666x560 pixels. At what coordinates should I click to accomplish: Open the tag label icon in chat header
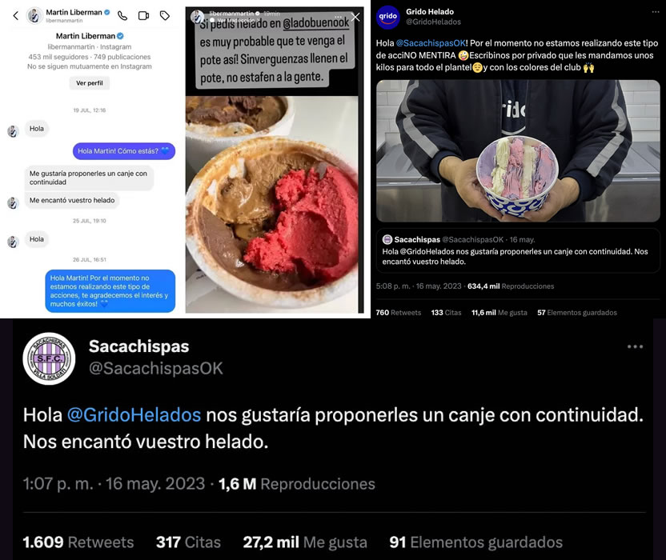(165, 16)
